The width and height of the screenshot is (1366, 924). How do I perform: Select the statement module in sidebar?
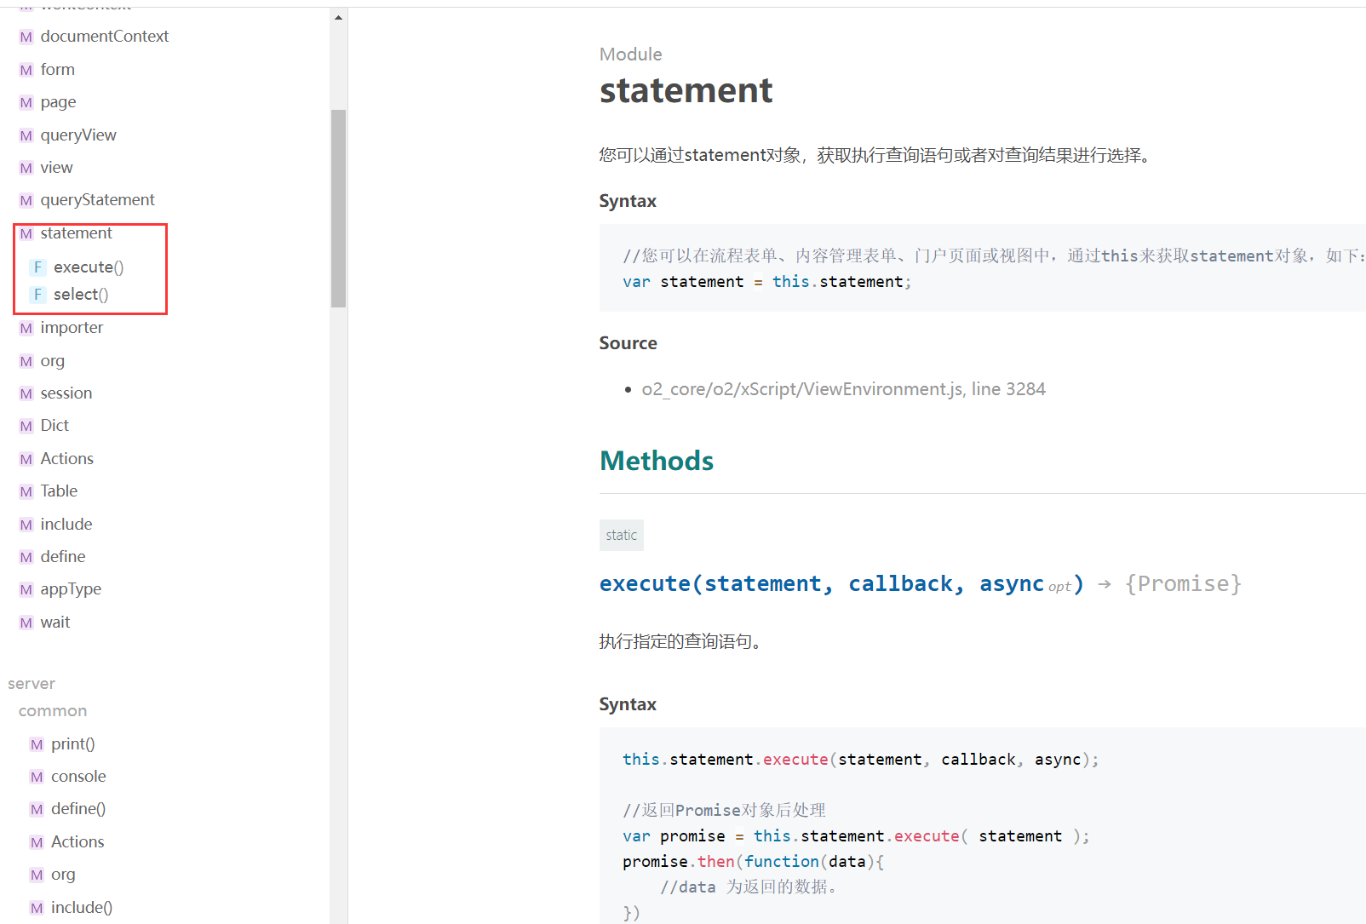(76, 233)
